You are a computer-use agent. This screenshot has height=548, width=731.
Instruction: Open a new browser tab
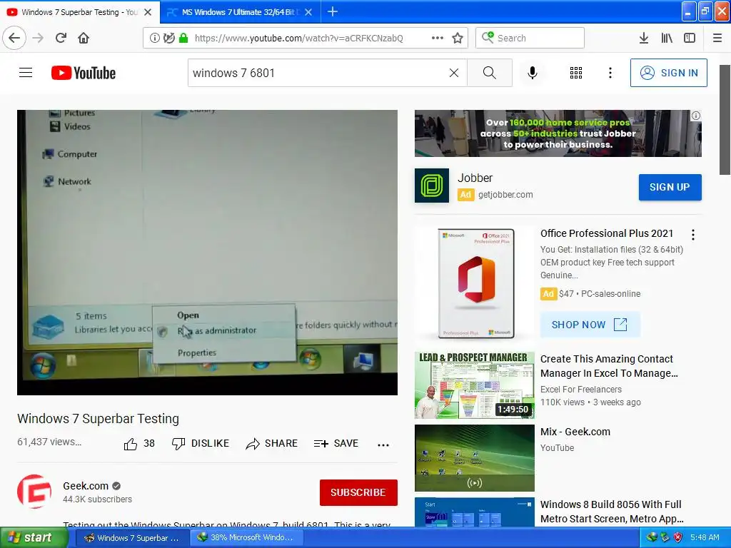(x=333, y=11)
